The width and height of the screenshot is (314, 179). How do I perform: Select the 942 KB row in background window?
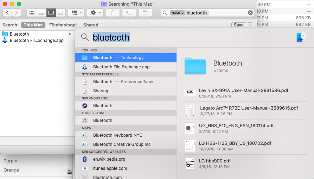286,24
